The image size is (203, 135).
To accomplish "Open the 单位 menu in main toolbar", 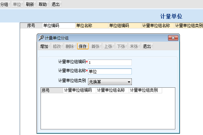I will (17, 4).
